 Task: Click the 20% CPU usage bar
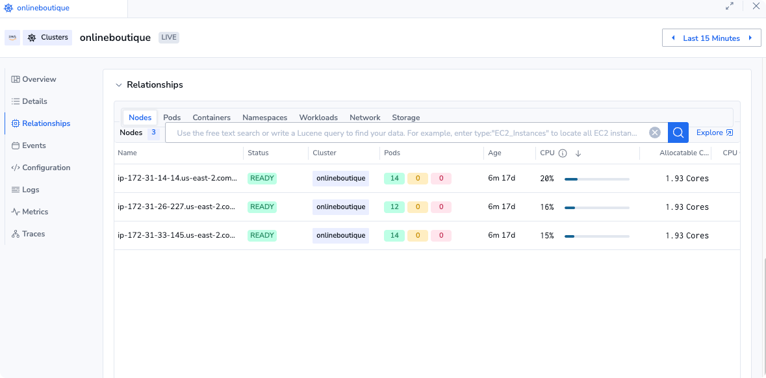point(597,179)
